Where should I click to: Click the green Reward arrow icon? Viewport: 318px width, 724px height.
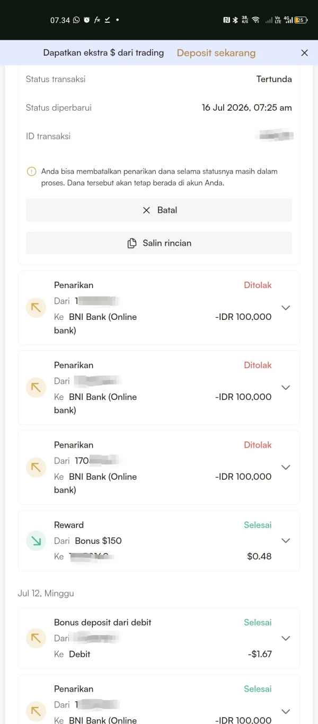coord(36,541)
